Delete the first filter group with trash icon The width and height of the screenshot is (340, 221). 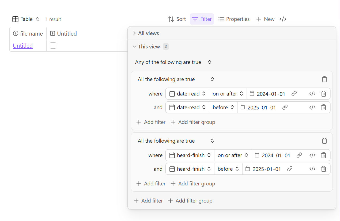[324, 79]
